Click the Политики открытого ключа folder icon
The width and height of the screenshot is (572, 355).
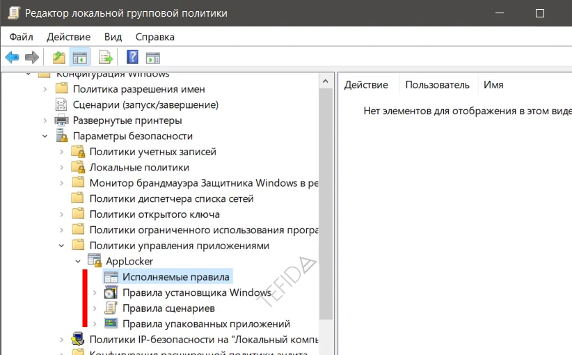coord(78,214)
